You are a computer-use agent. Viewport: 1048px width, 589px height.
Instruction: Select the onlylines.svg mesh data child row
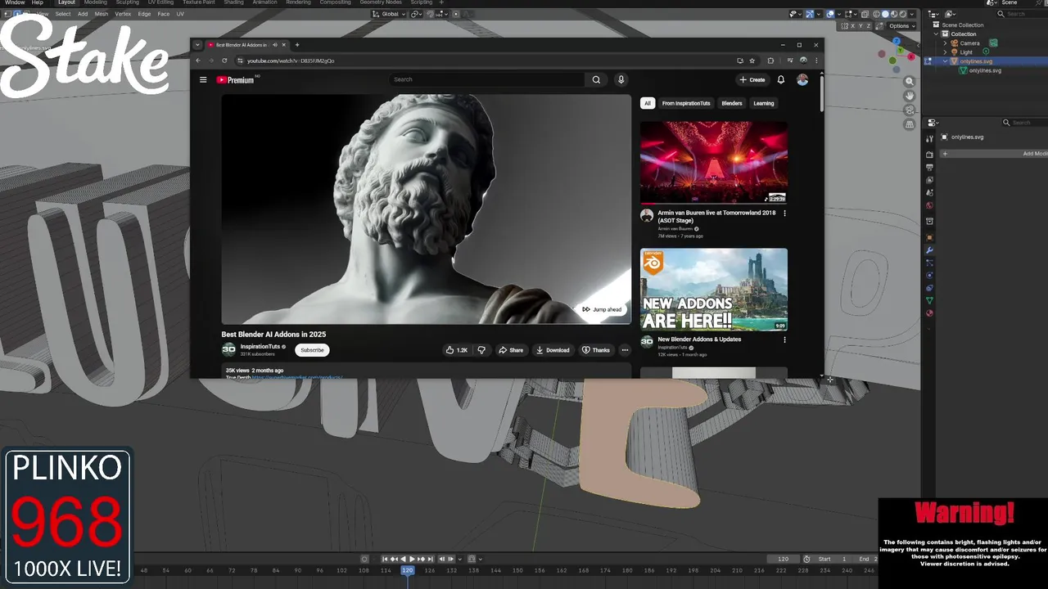coord(984,70)
